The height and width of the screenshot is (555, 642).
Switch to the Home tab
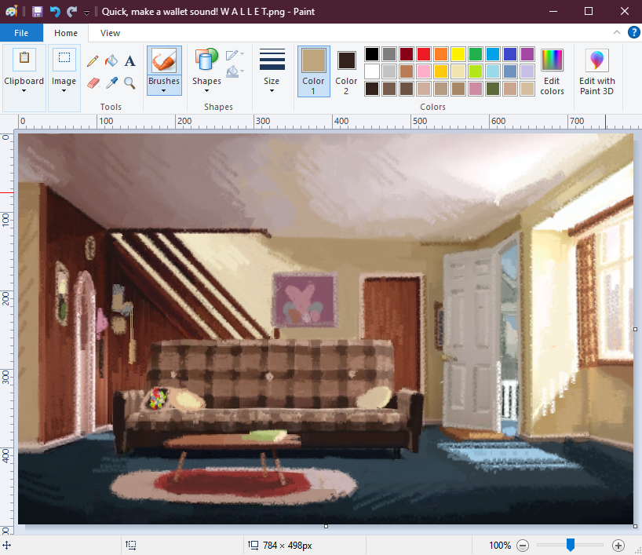point(66,33)
